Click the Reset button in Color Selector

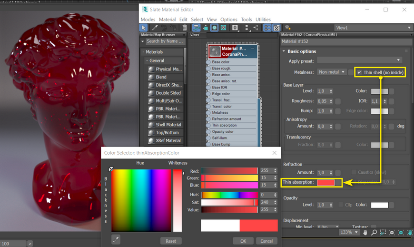tap(171, 241)
